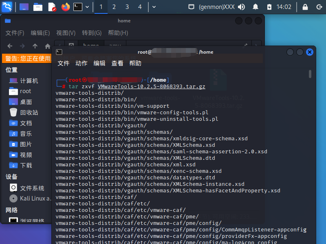326x244 pixels.
Task: Click the CommAmqpListener-appconfig output line
Action: click(x=181, y=230)
